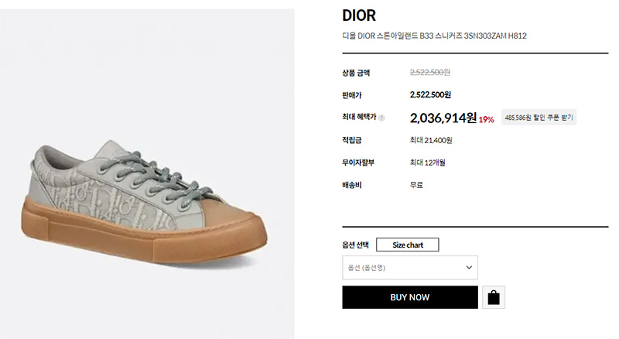Click the BUY NOW button
619x339 pixels.
click(x=410, y=297)
